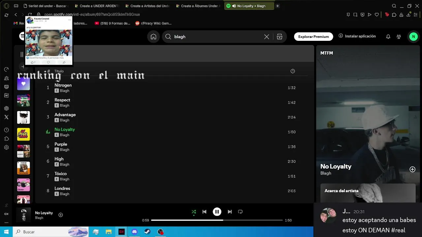
Task: Go back to previous page
Action: [x=15, y=14]
